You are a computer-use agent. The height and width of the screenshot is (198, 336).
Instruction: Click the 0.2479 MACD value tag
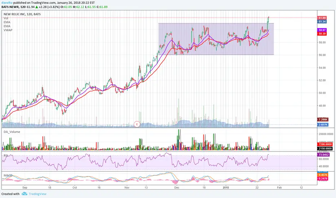click(x=323, y=179)
